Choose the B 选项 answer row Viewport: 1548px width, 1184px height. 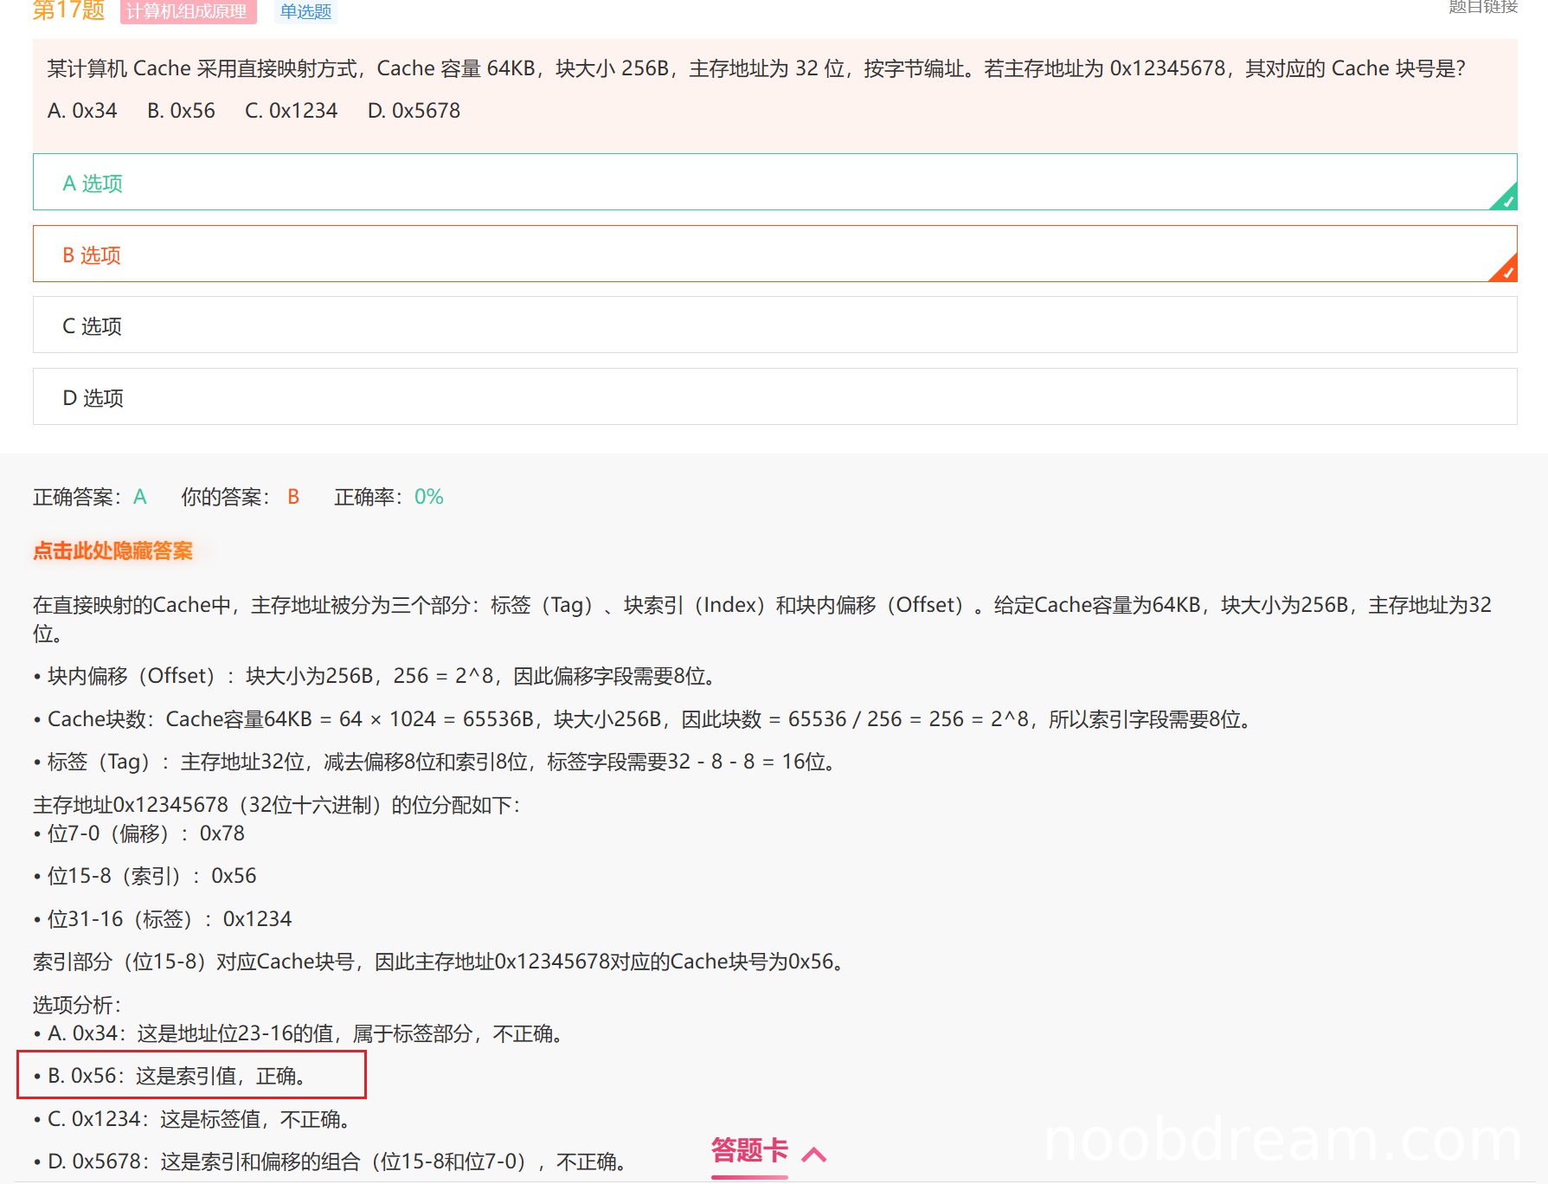point(774,254)
